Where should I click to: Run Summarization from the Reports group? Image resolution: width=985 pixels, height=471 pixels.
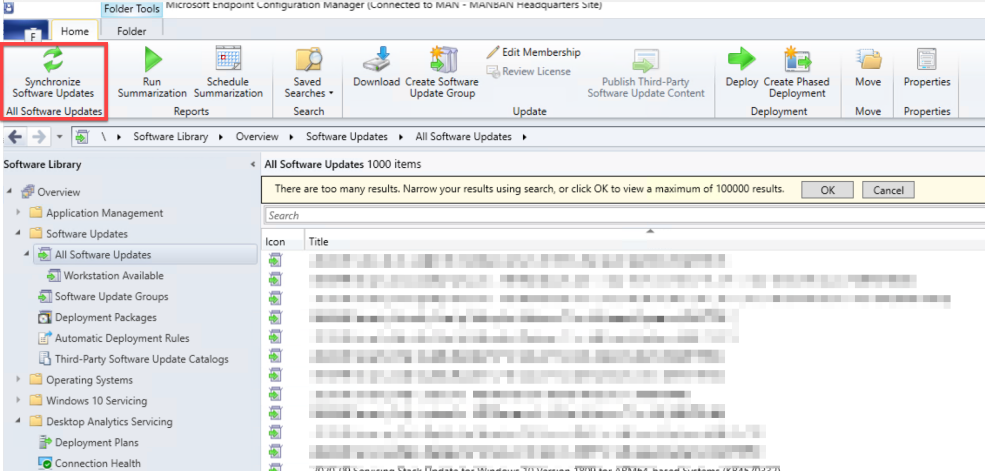pyautogui.click(x=152, y=72)
